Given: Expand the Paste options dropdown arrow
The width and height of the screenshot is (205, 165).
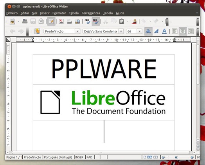Looking at the screenshot, I should point(128,21).
